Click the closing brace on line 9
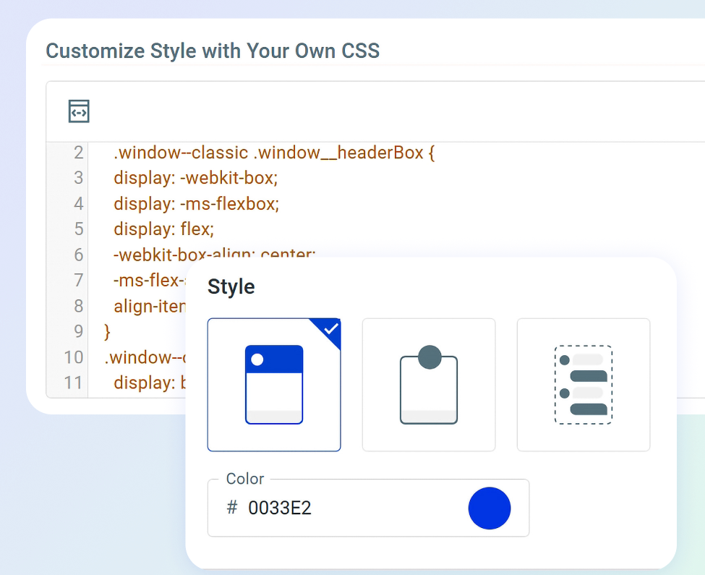The image size is (705, 575). (x=107, y=332)
